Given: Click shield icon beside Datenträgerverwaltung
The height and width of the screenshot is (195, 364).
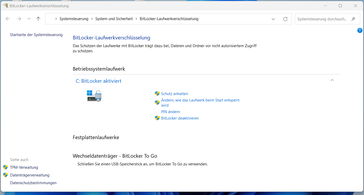Looking at the screenshot, I should point(5,175).
